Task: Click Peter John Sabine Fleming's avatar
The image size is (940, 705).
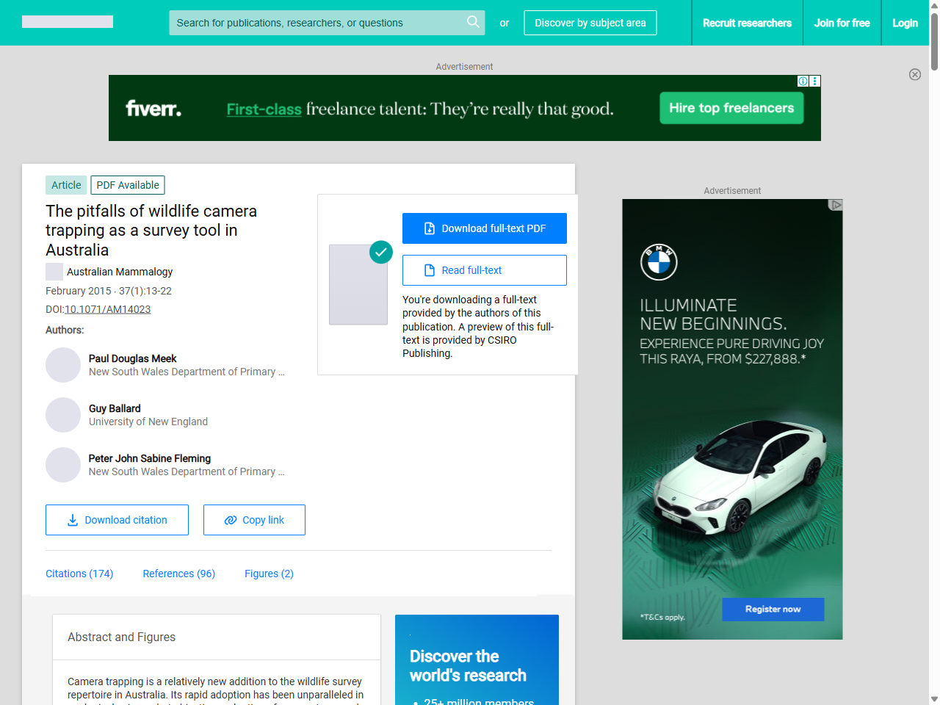Action: click(x=63, y=465)
